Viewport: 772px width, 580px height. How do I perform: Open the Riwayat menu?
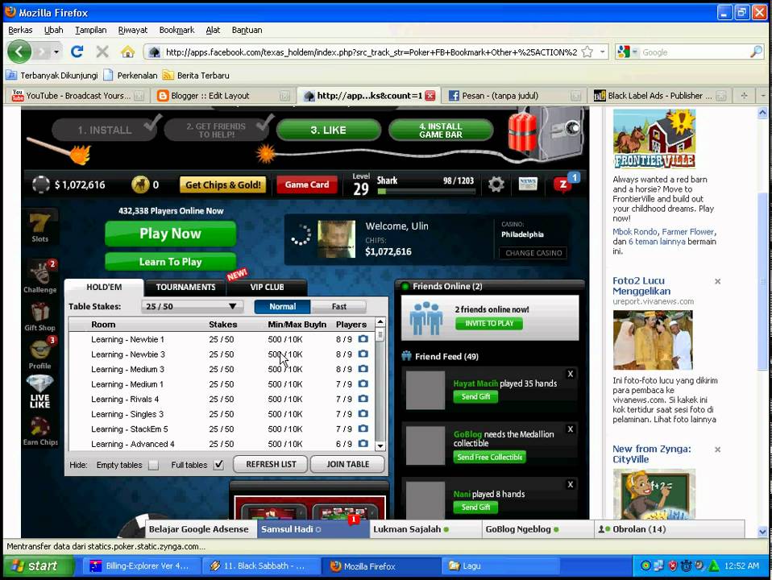pos(132,30)
